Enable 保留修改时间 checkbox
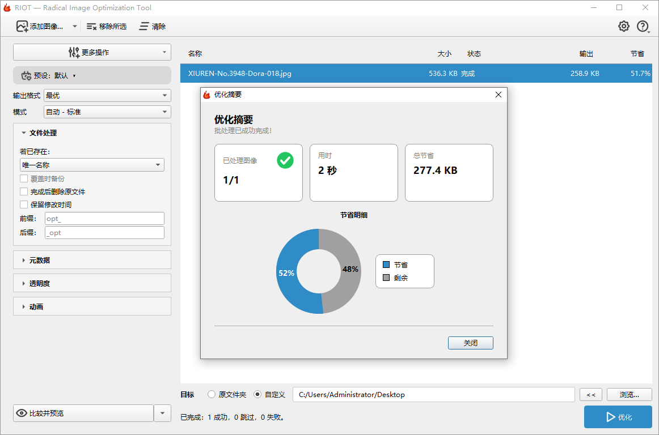659x435 pixels. pos(24,204)
